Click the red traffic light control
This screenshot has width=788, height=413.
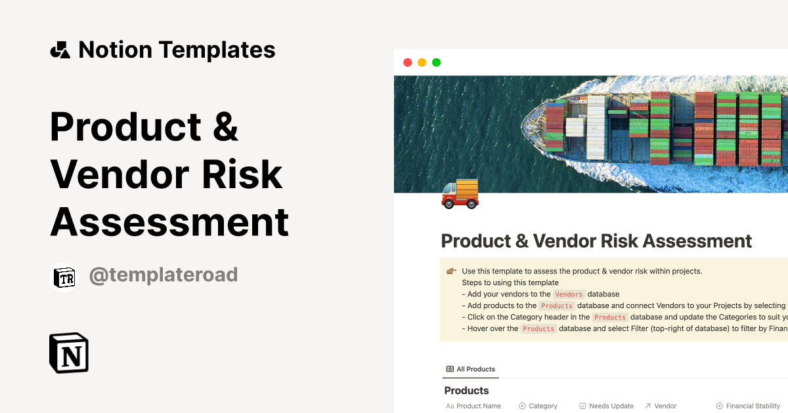tap(407, 62)
